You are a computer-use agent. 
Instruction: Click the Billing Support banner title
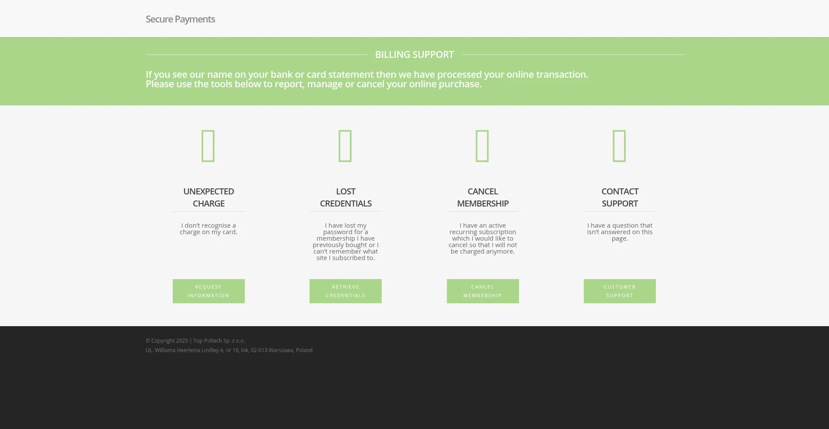[x=414, y=55]
